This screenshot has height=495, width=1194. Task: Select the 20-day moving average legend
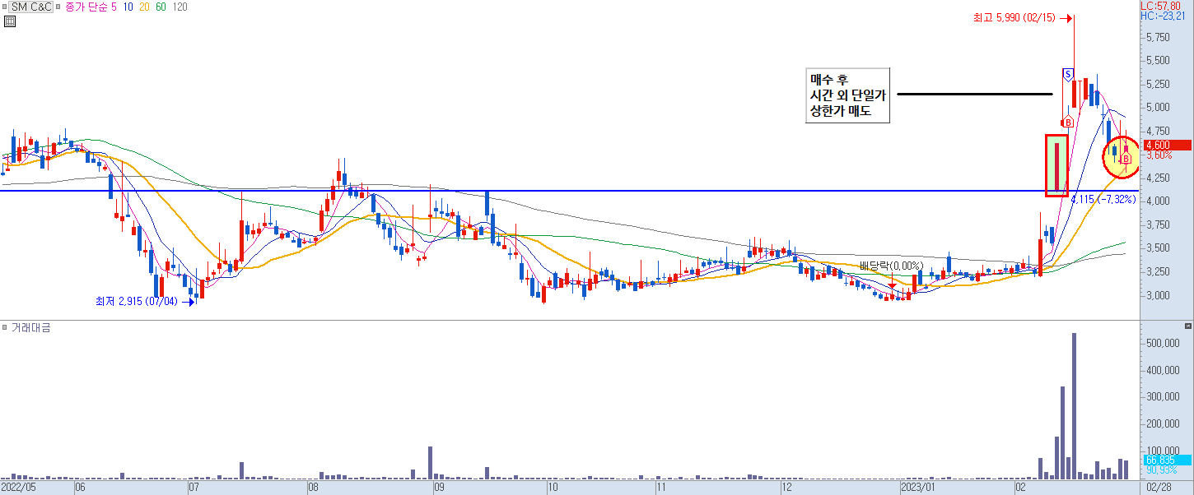(144, 7)
